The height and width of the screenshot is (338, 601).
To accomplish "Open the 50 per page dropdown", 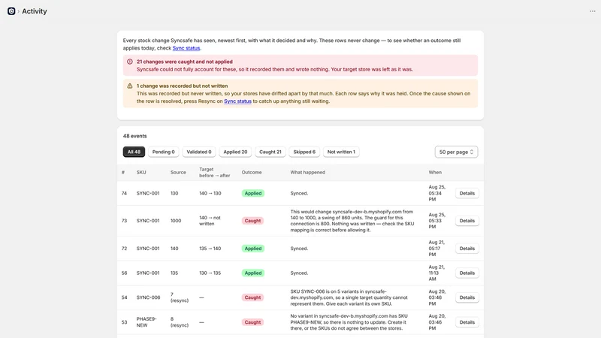I will [x=456, y=152].
